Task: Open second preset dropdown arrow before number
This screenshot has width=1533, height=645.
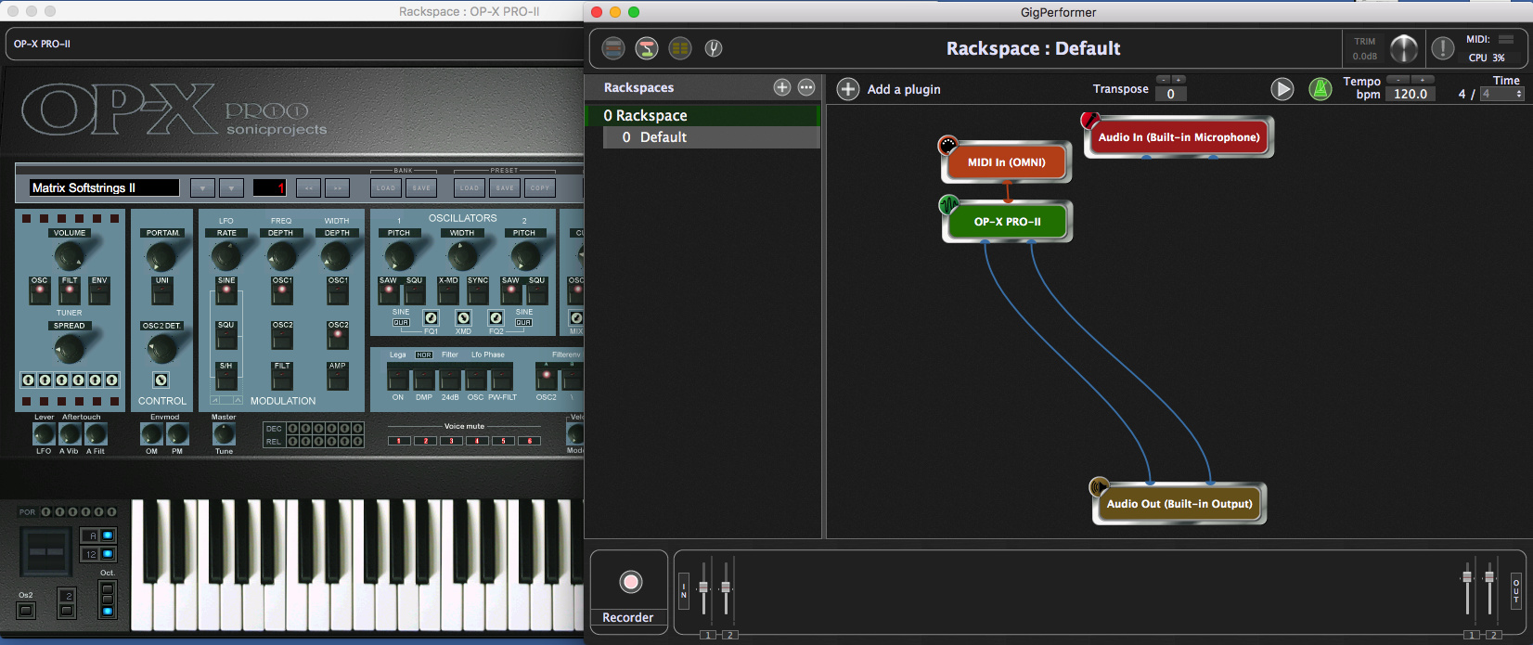Action: pos(231,187)
